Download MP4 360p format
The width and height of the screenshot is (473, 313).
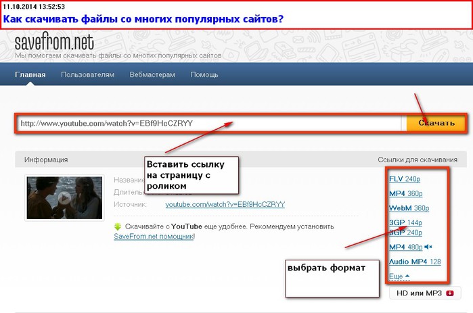coord(406,193)
